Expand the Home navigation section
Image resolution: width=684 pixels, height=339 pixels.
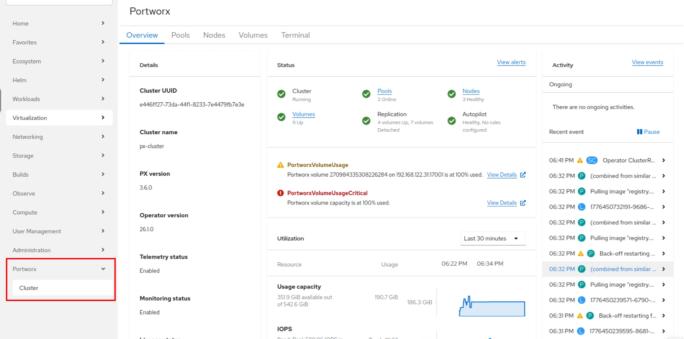59,23
